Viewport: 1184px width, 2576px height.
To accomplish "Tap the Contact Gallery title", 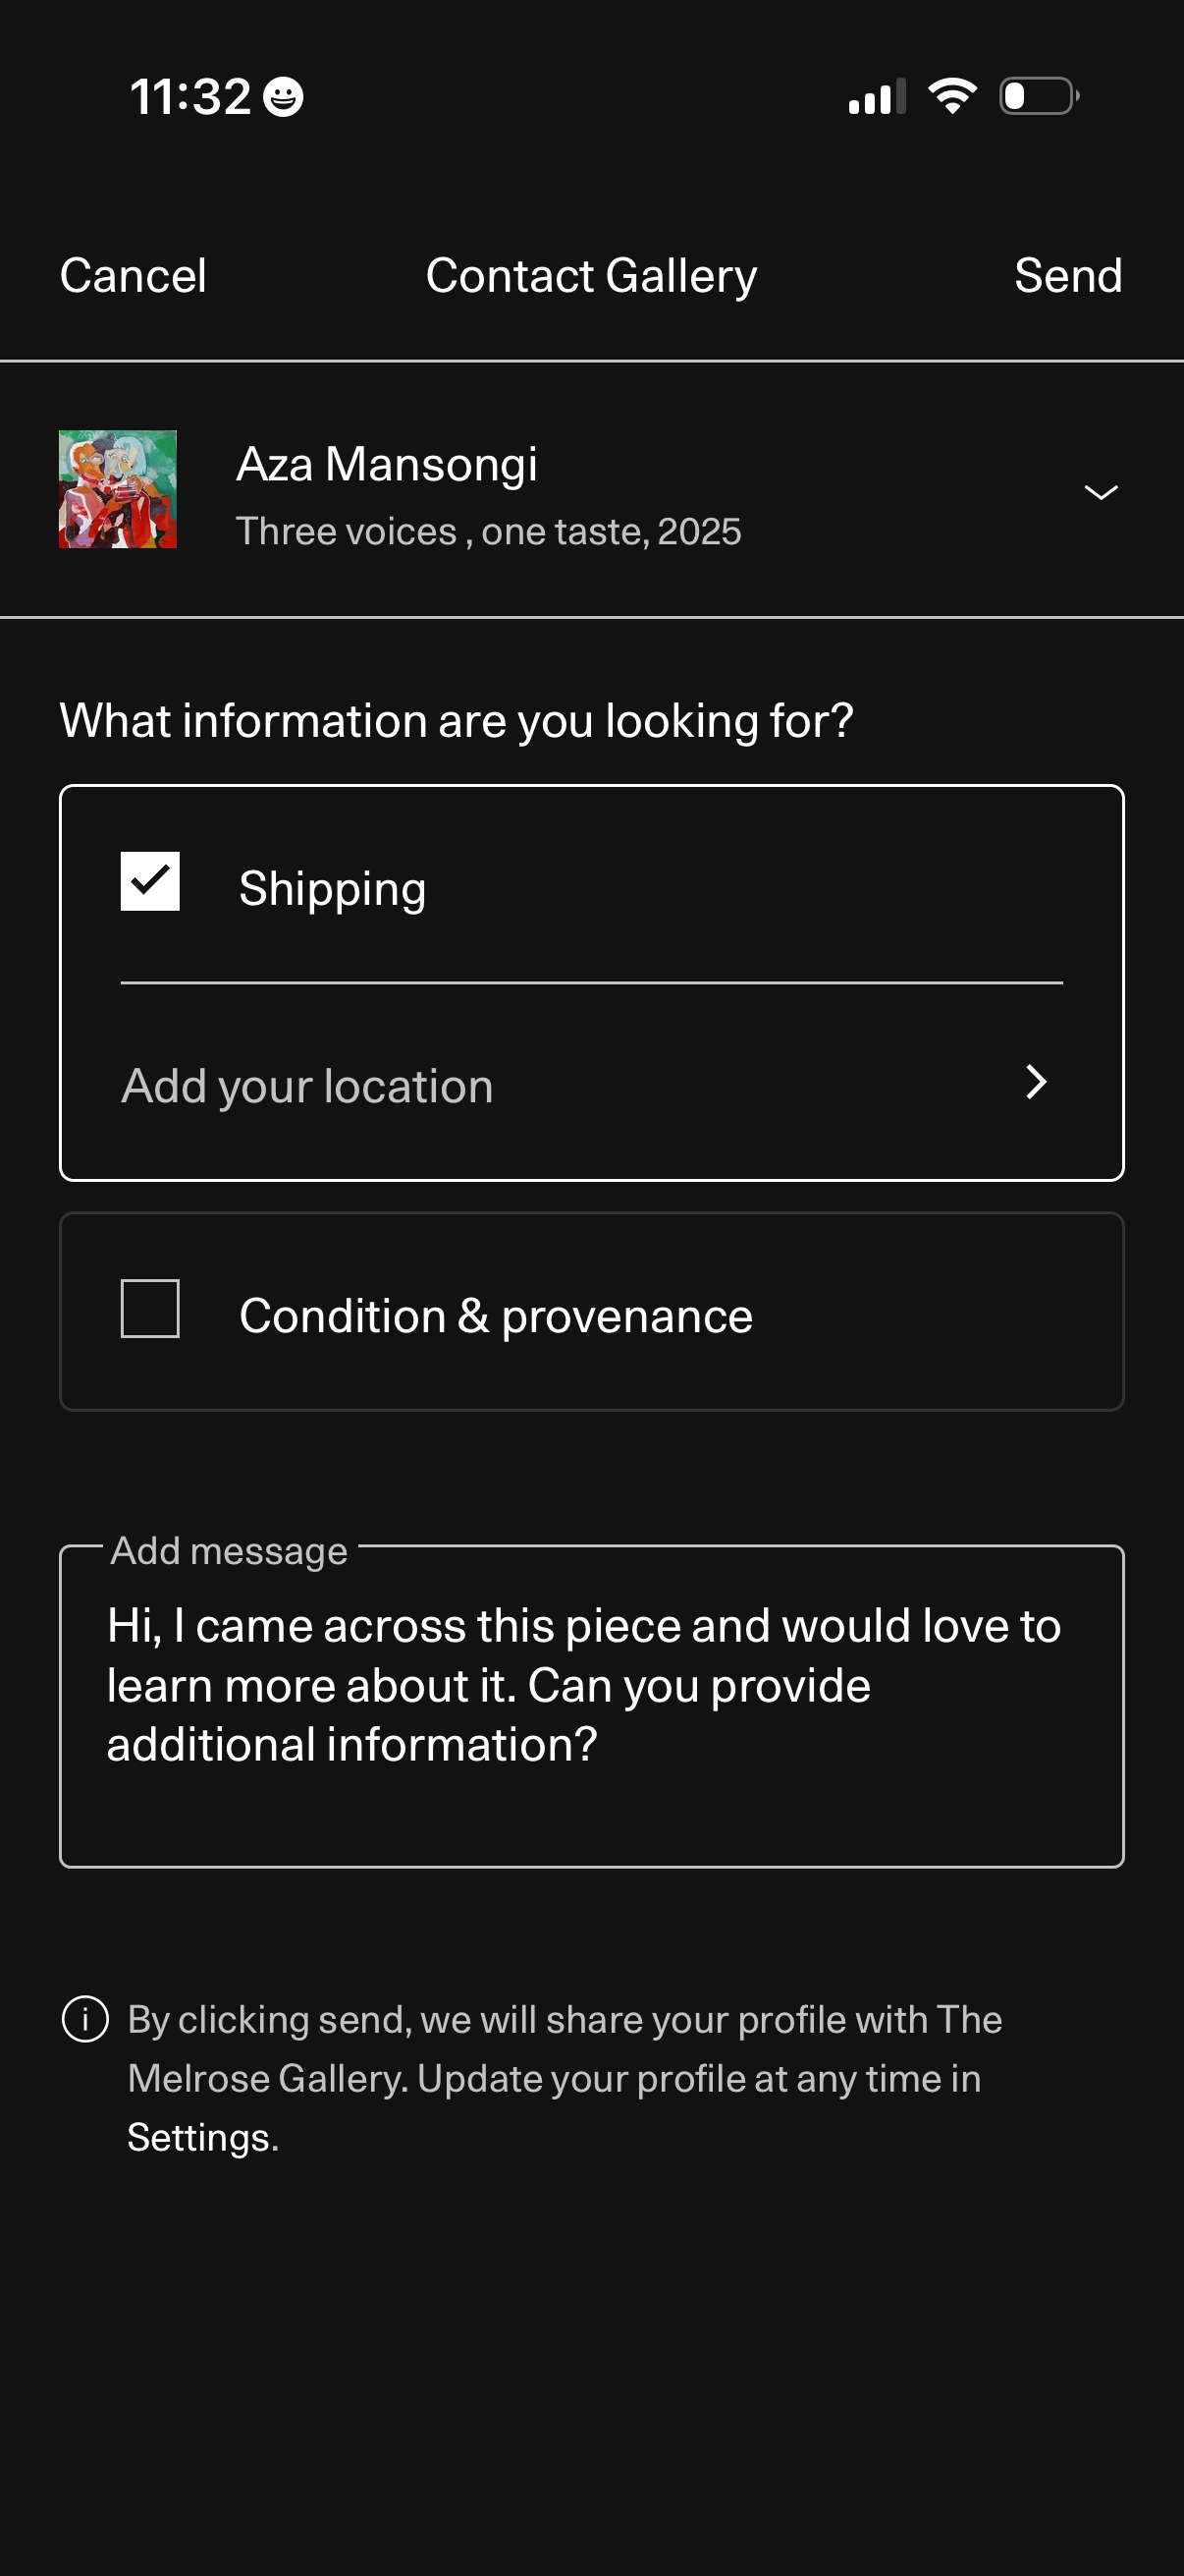I will [591, 276].
